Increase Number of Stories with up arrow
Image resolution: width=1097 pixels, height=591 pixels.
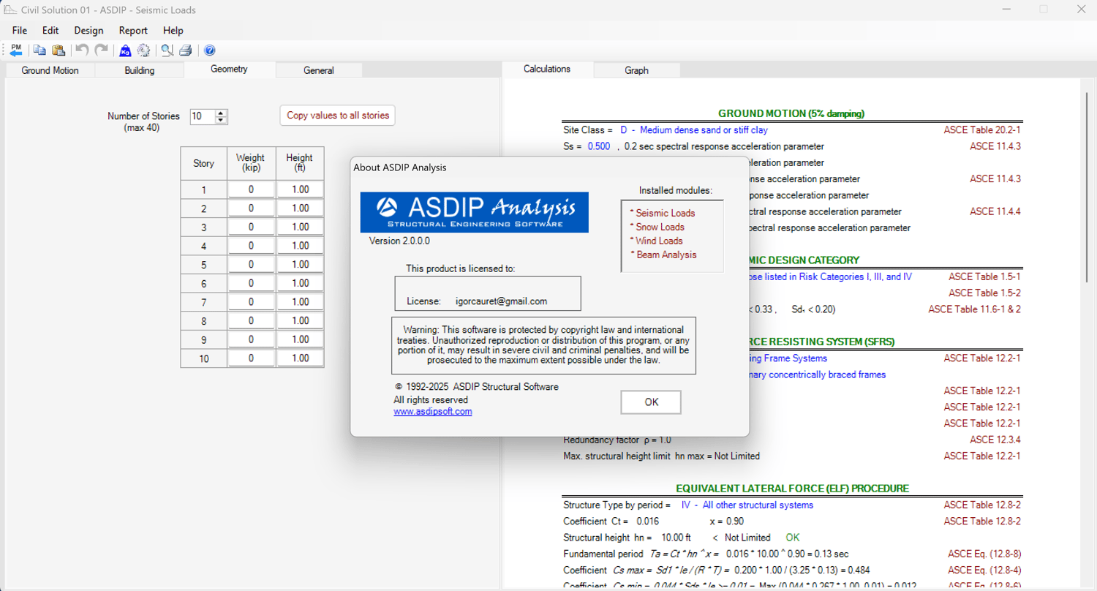tap(222, 113)
